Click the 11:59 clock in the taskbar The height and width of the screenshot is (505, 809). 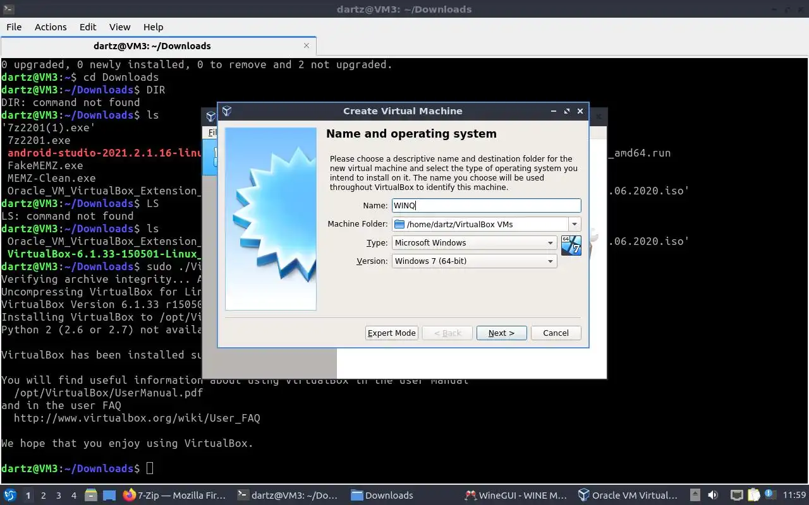coord(794,495)
